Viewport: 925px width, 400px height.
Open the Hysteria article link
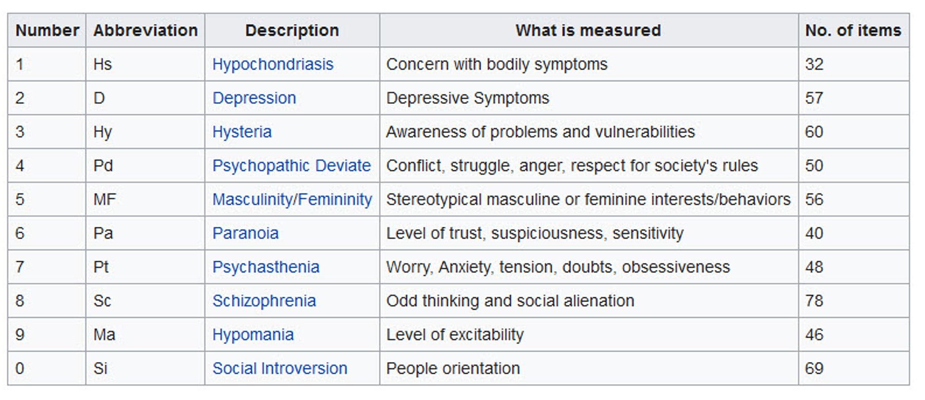point(242,132)
